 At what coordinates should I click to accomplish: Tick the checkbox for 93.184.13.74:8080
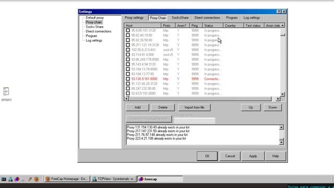[128, 69]
